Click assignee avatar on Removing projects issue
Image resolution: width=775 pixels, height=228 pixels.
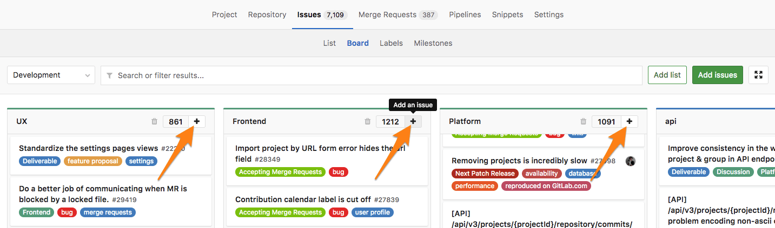tap(630, 161)
